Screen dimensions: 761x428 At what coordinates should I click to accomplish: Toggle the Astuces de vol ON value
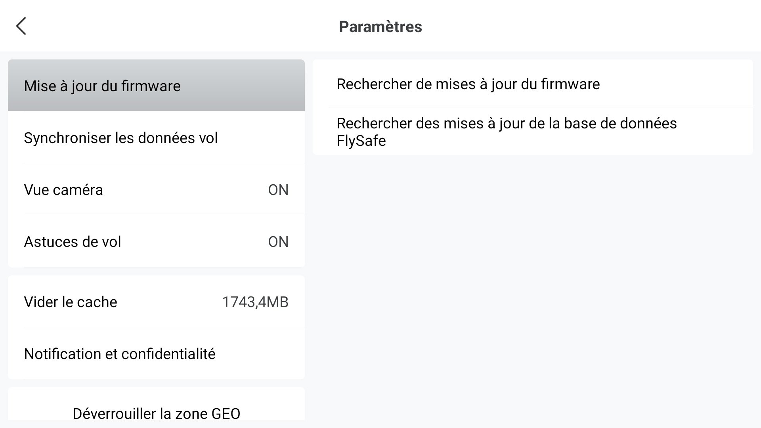[x=278, y=242]
